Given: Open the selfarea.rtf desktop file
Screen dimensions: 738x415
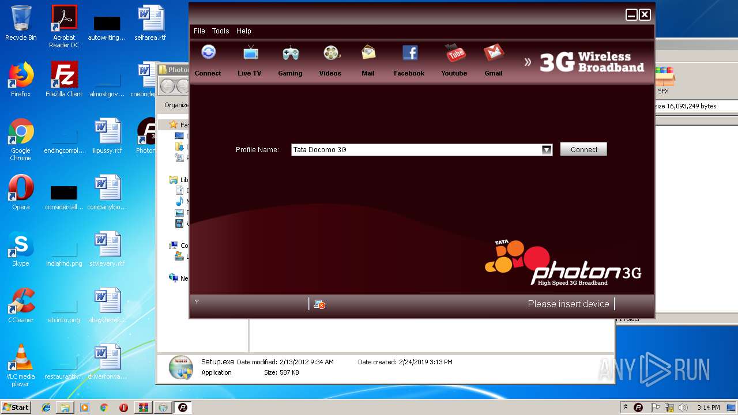Looking at the screenshot, I should coord(150,23).
